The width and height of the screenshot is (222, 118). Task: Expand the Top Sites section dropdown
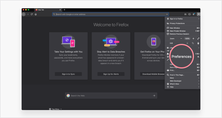[61, 109]
